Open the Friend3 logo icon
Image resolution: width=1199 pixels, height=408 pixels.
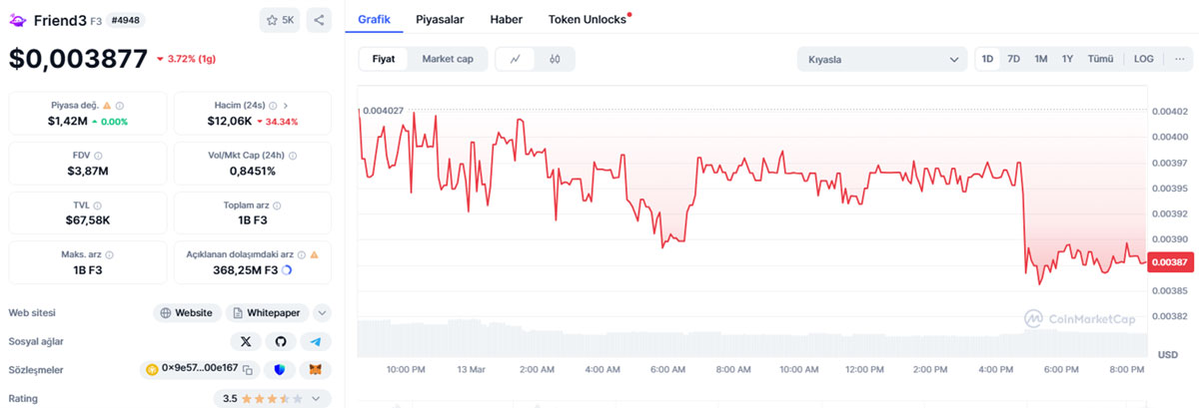pos(17,19)
